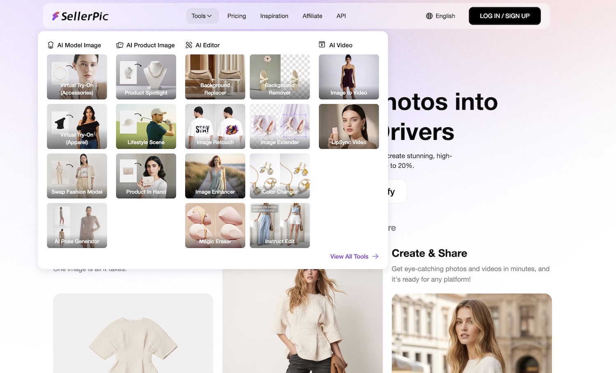Viewport: 616px width, 373px height.
Task: Open the Magic Eraser tool
Action: (215, 225)
